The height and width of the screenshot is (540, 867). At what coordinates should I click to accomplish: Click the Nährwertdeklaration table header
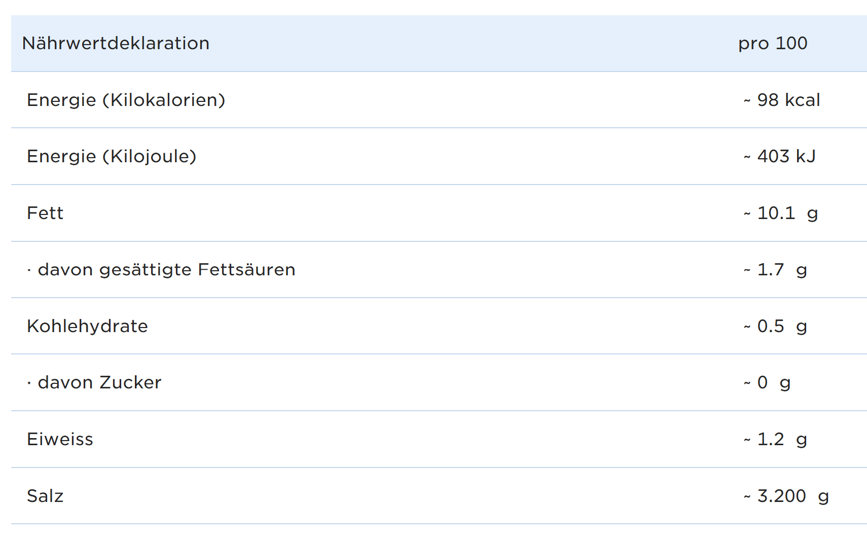click(x=116, y=44)
